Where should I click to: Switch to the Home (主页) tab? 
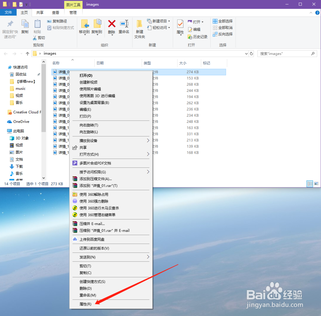click(x=24, y=12)
